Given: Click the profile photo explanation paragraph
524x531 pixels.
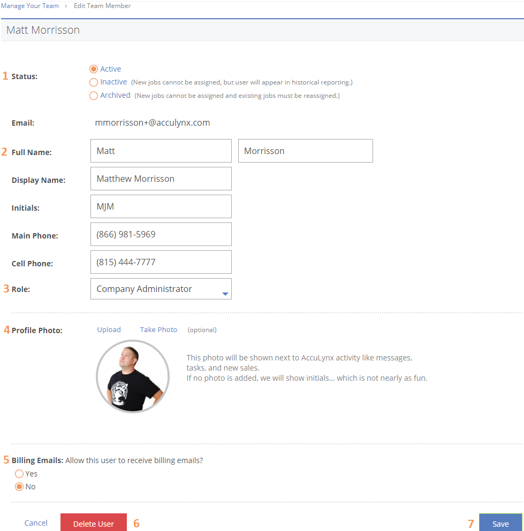Looking at the screenshot, I should (307, 368).
